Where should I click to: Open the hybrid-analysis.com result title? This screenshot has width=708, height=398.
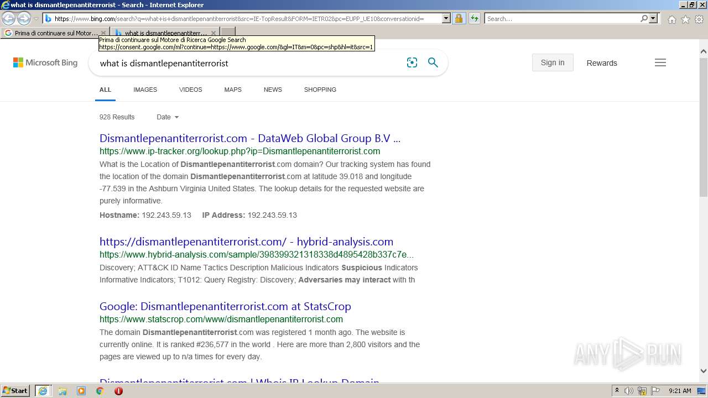(x=246, y=242)
